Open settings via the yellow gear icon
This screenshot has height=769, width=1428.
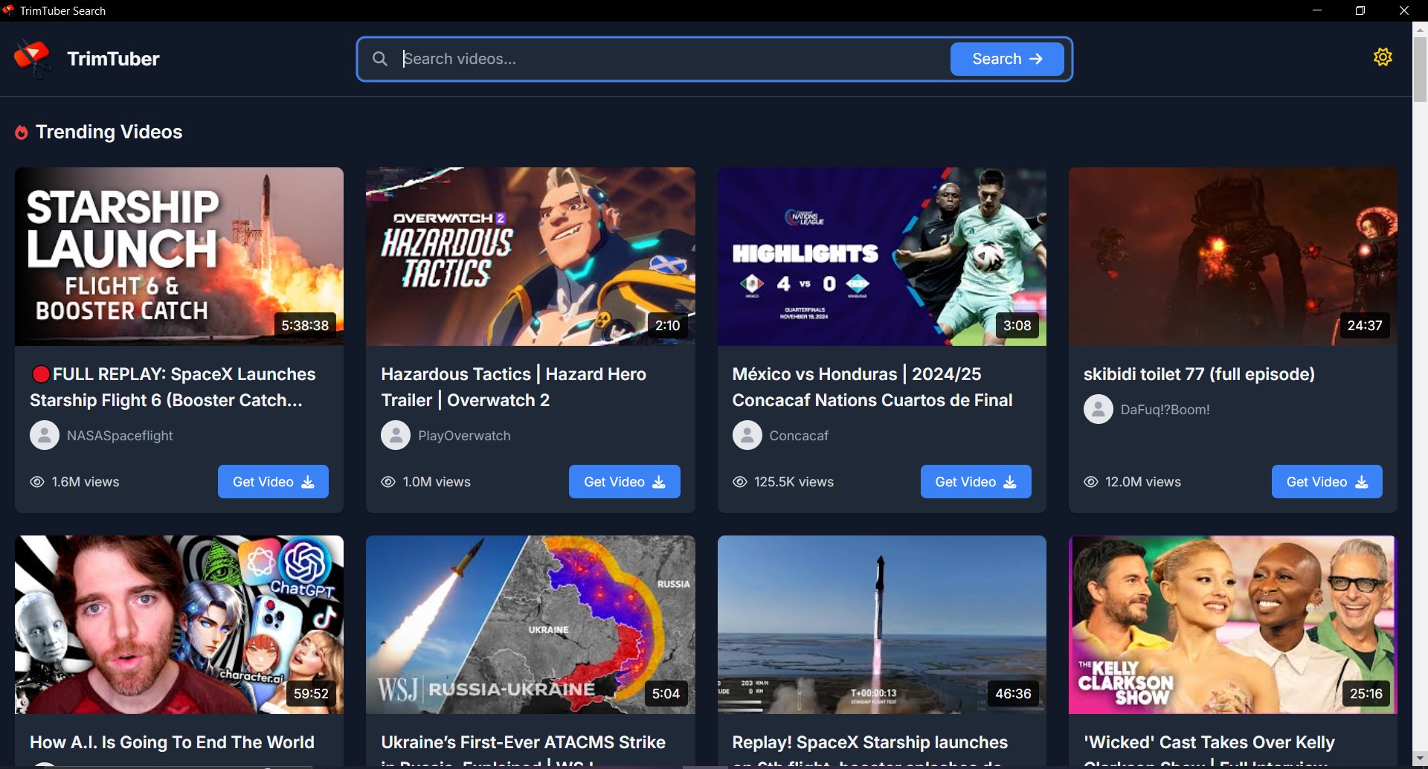coord(1383,57)
